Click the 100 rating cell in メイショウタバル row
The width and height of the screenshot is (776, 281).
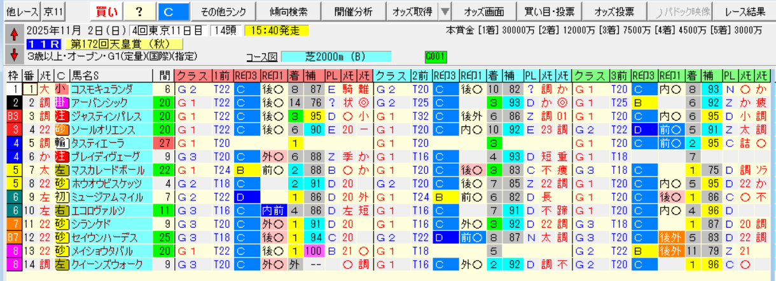tap(313, 251)
